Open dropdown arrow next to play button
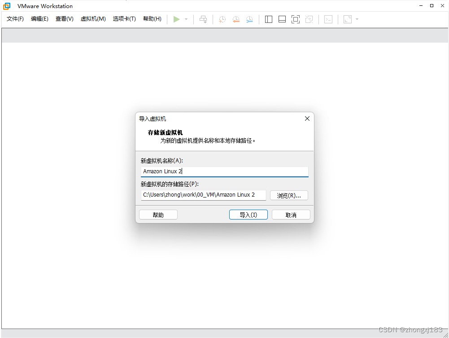The image size is (449, 338). click(186, 19)
